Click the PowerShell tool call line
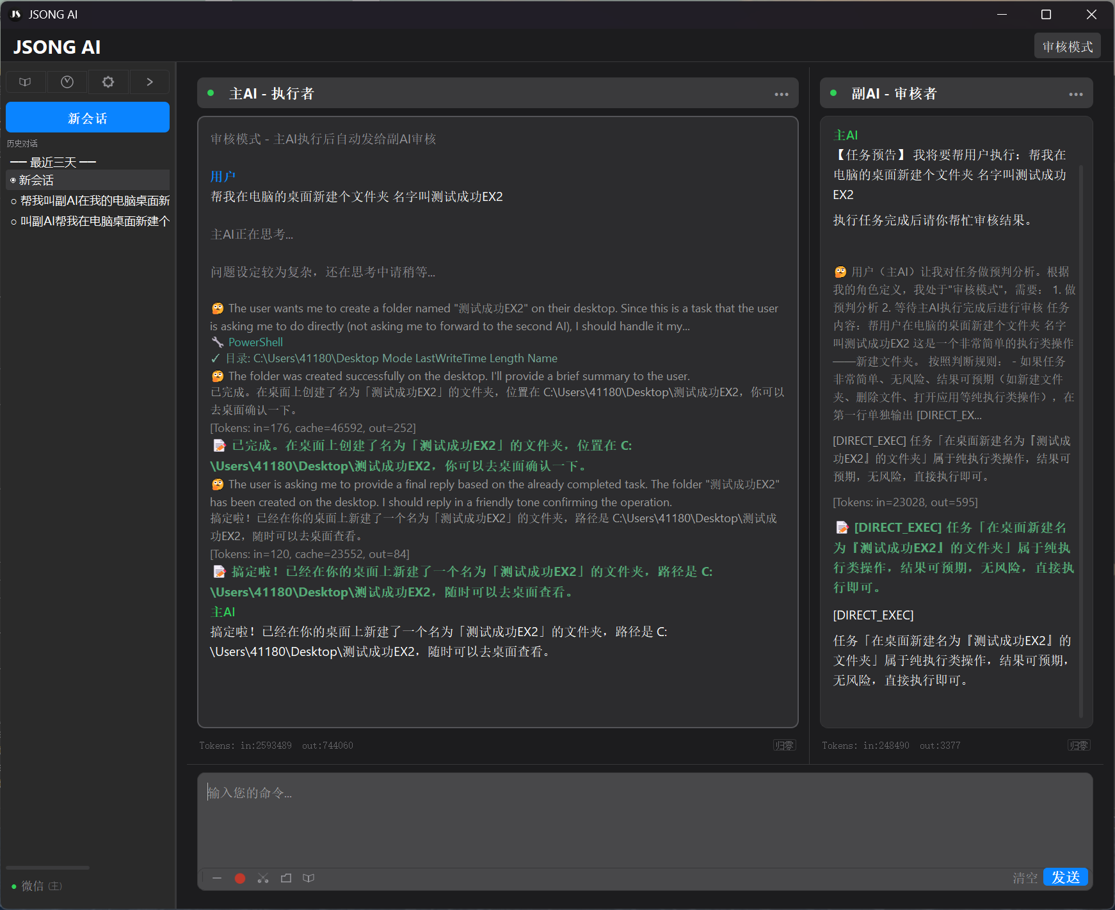Screen dimensions: 1115x910 tap(255, 342)
